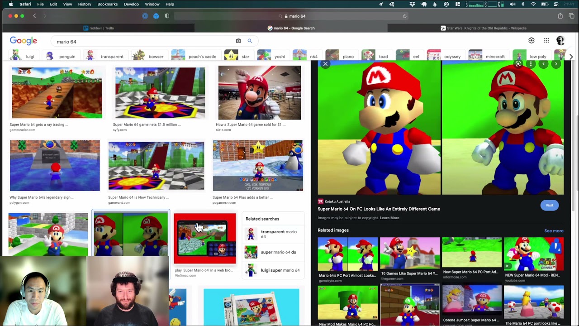Click the Safari address bar
Screen dimensions: 579x326
point(292,16)
